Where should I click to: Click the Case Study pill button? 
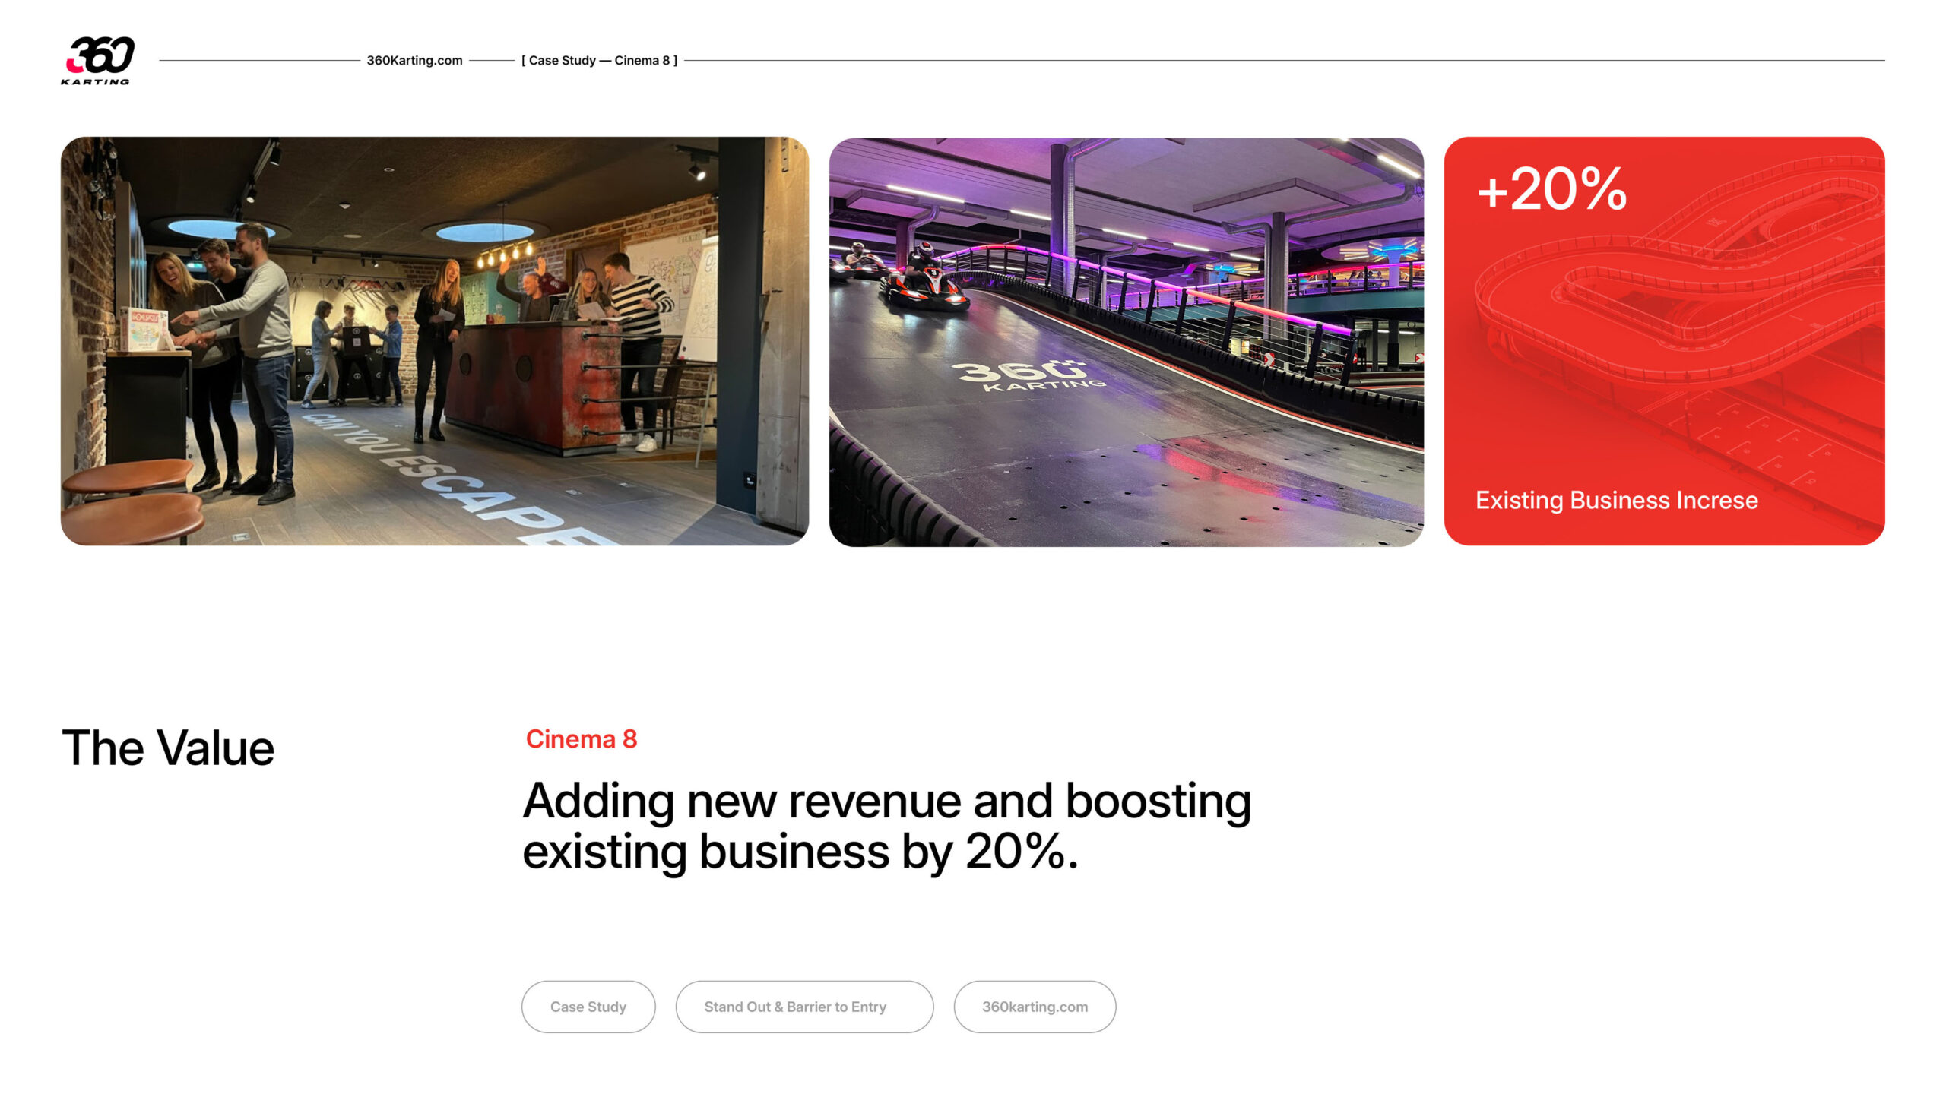[588, 1007]
